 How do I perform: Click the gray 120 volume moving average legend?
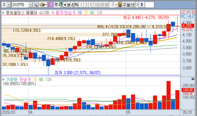point(49,79)
